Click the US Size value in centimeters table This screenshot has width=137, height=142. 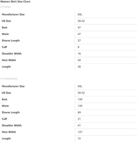(x=81, y=93)
